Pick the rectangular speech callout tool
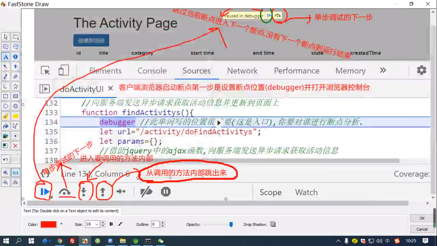 pos(6,47)
